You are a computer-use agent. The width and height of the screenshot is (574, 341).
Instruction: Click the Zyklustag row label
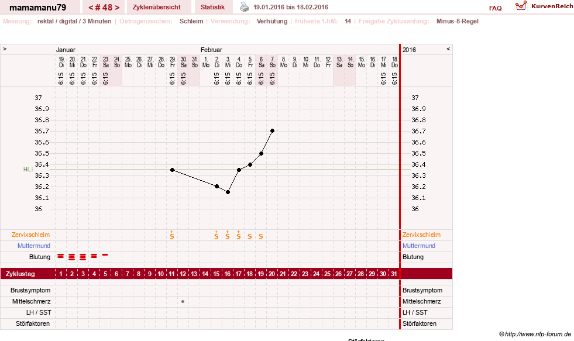(x=20, y=274)
